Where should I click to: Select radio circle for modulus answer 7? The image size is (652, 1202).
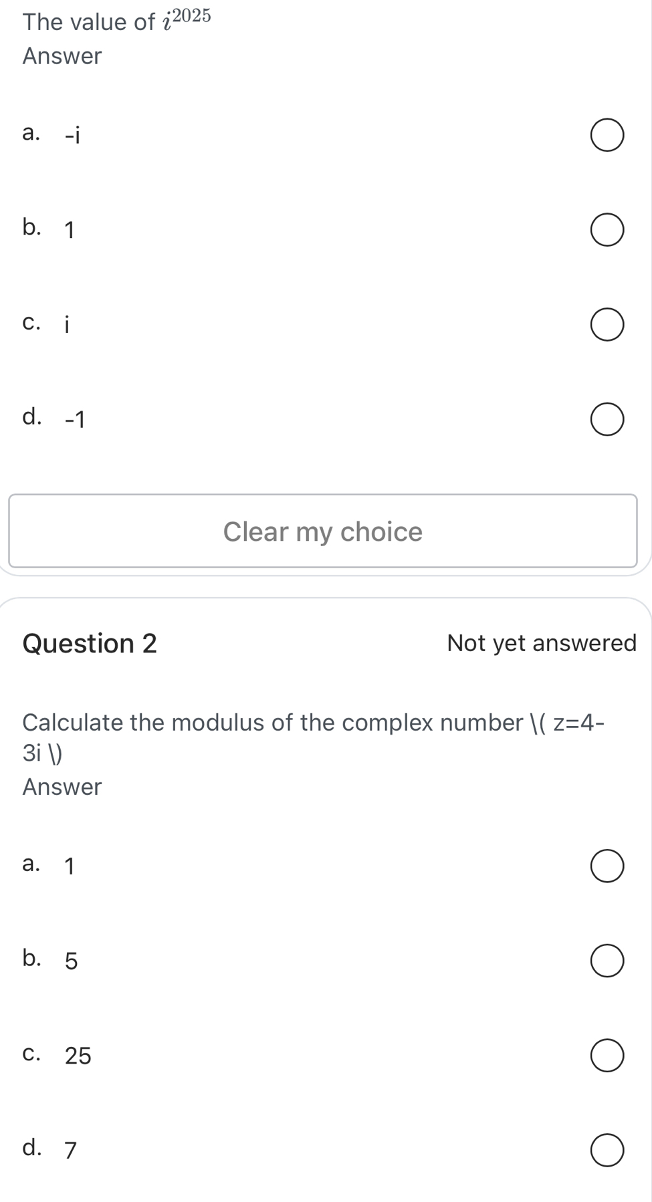(x=607, y=1150)
